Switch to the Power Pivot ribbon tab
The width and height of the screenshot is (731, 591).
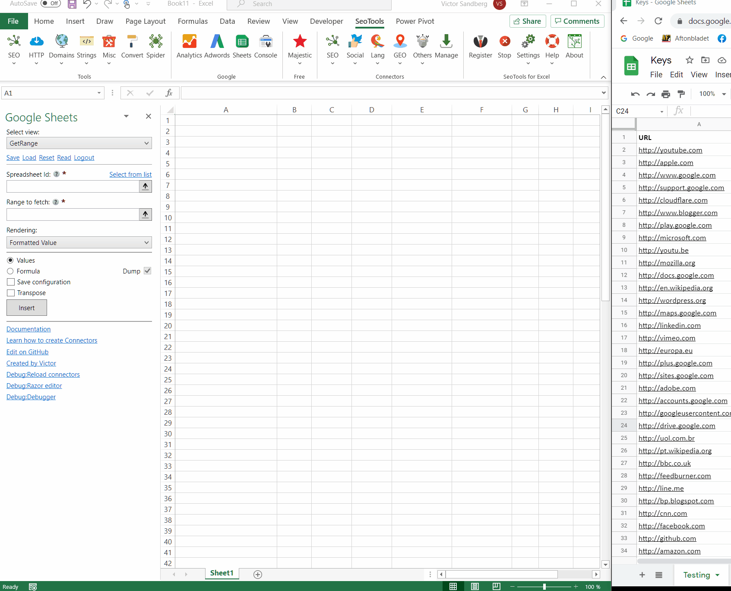pos(415,21)
